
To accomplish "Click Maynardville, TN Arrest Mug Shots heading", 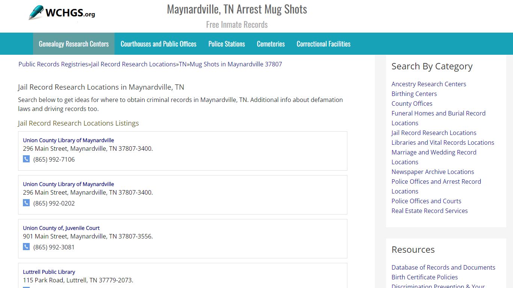I will 237,9.
